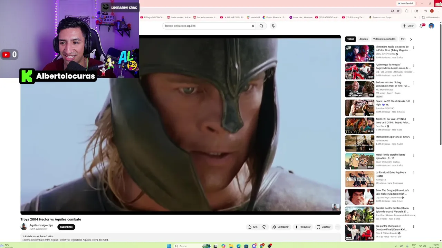Image resolution: width=442 pixels, height=248 pixels.
Task: Open options for Motivacion Espartana video
Action: tap(413, 137)
